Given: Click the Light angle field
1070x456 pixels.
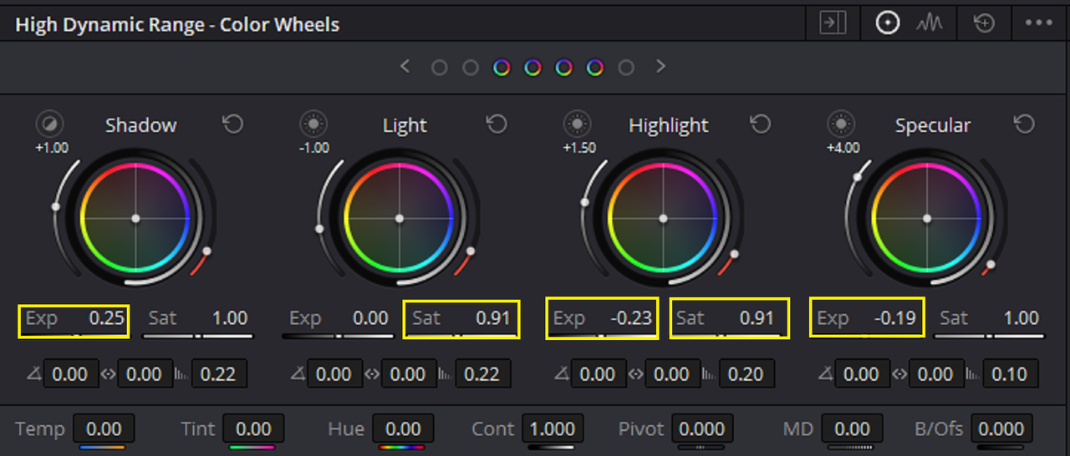Looking at the screenshot, I should tap(334, 374).
